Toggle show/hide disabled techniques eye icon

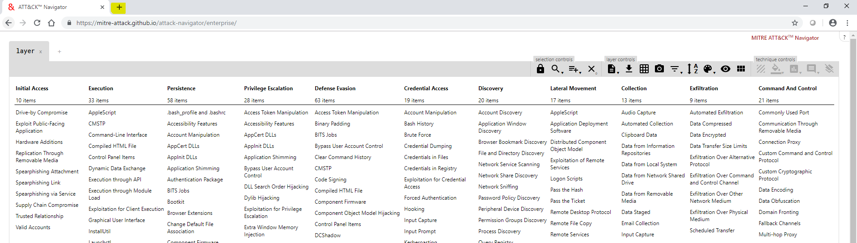click(x=726, y=69)
